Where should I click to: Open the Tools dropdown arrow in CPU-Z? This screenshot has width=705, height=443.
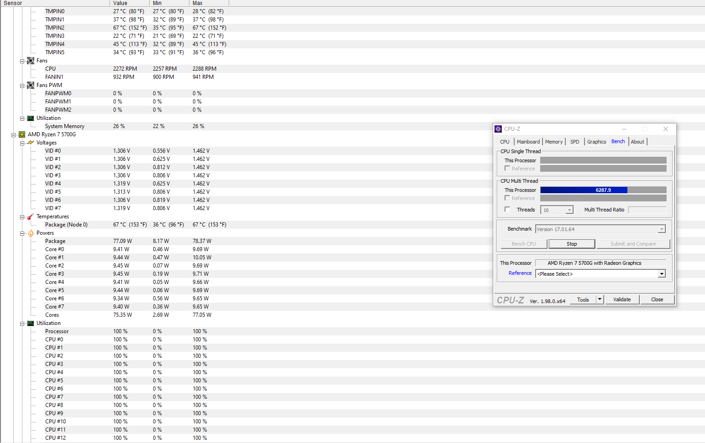coord(600,299)
